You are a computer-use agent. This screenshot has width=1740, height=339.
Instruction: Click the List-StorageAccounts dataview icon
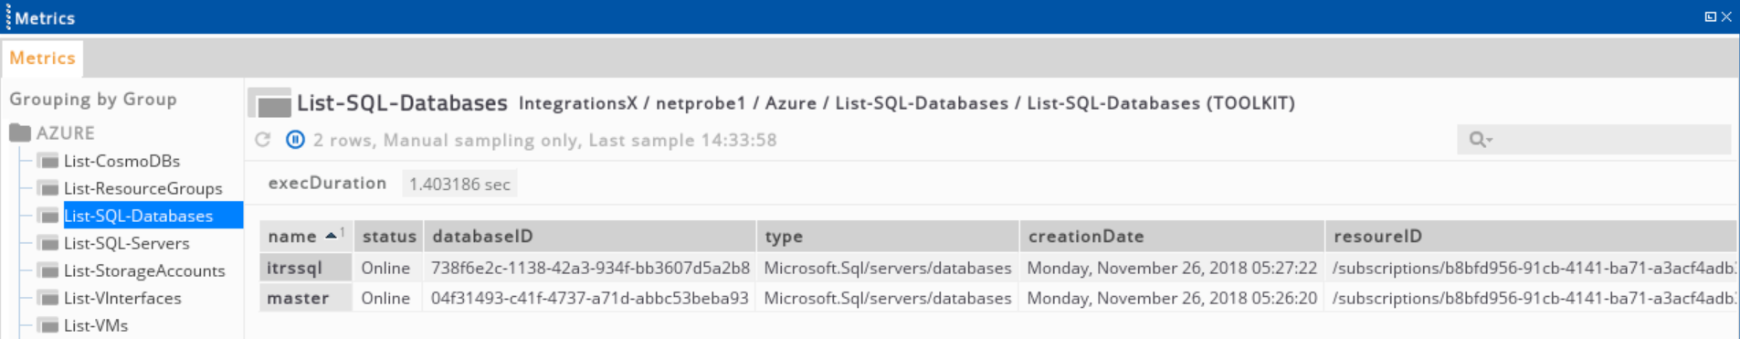(x=48, y=271)
